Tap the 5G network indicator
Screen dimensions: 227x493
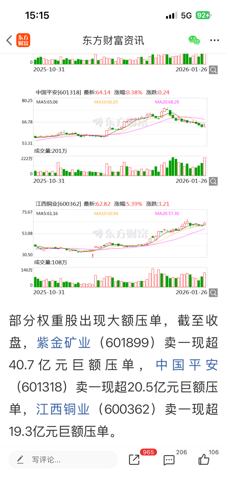[186, 15]
